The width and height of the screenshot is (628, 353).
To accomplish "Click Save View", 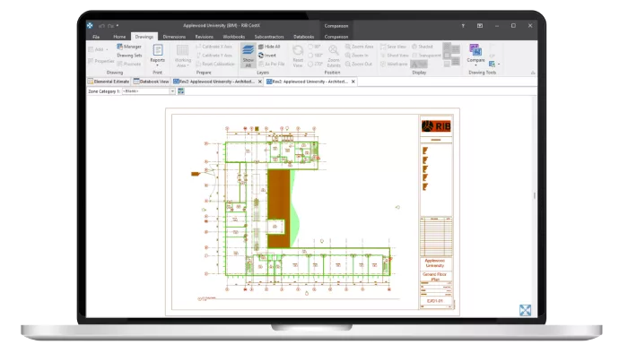I will coord(393,47).
